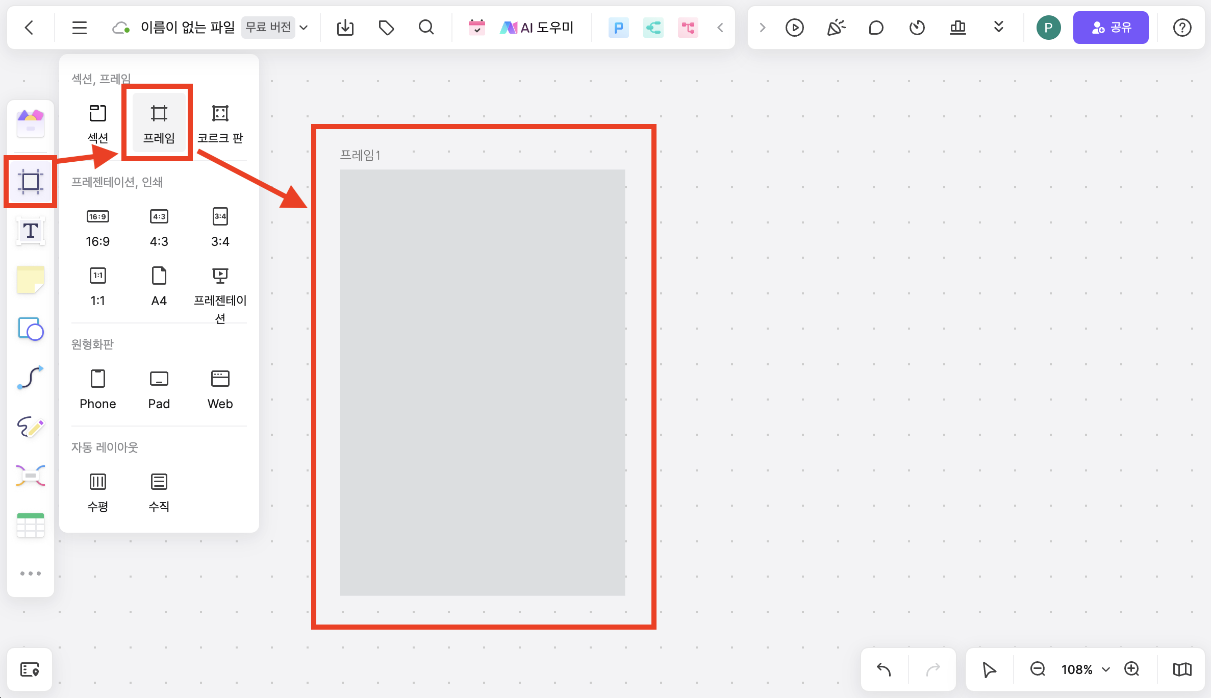Image resolution: width=1211 pixels, height=698 pixels.
Task: Collapse plugin bar with left chevron
Action: click(720, 28)
